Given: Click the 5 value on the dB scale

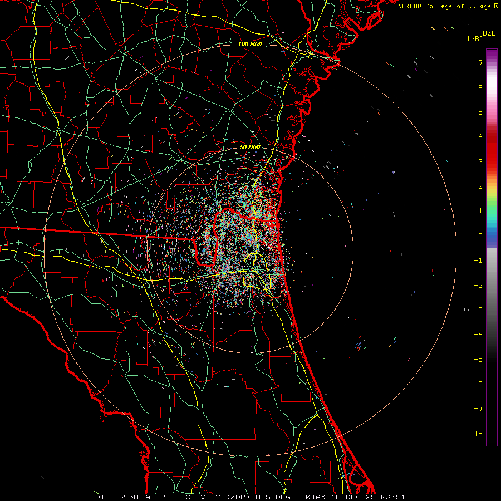Looking at the screenshot, I should click(480, 112).
